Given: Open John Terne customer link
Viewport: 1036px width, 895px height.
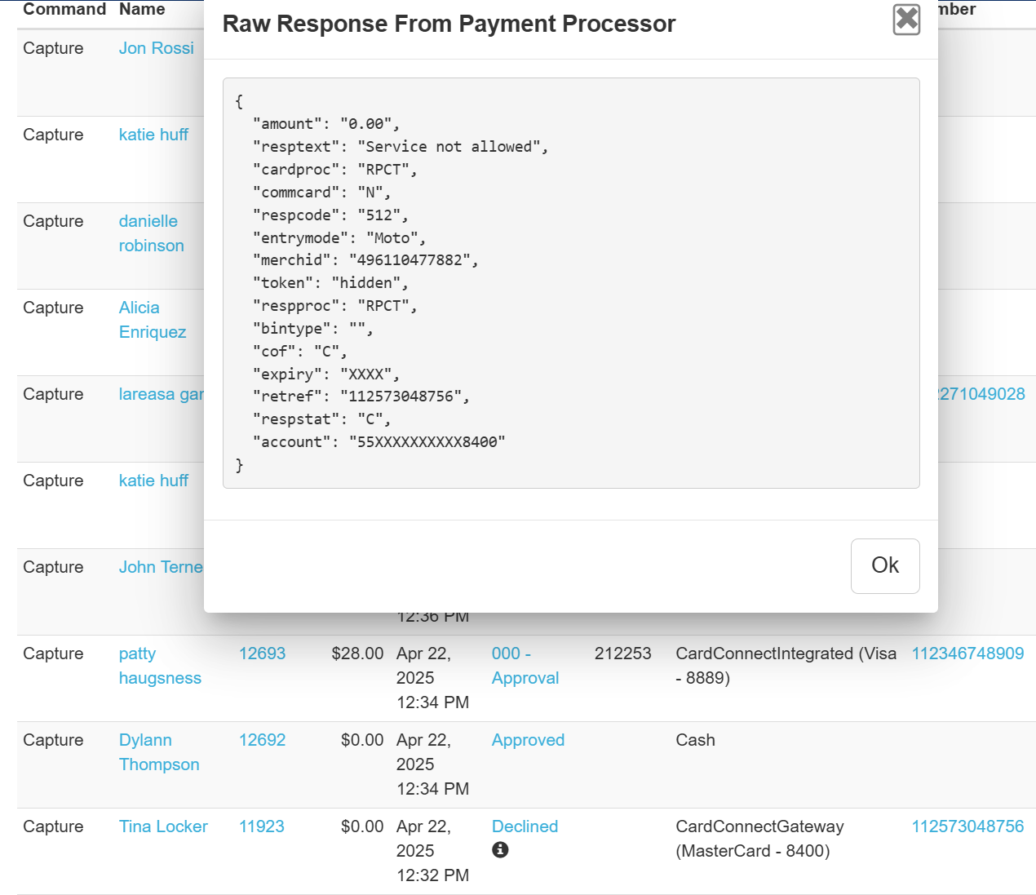Looking at the screenshot, I should point(161,567).
